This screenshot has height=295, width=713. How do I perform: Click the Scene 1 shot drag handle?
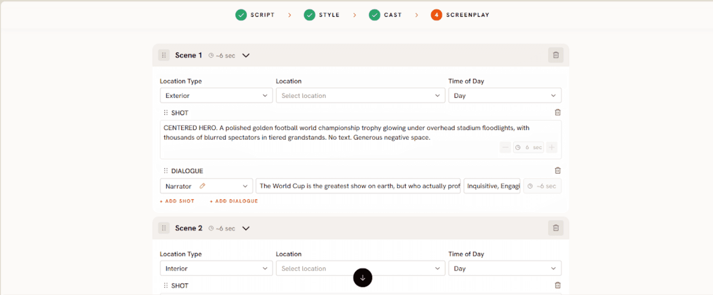[x=166, y=113]
